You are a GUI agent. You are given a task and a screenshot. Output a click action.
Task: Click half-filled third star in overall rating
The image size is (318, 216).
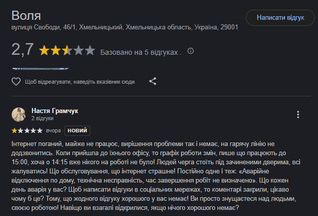[x=67, y=51]
